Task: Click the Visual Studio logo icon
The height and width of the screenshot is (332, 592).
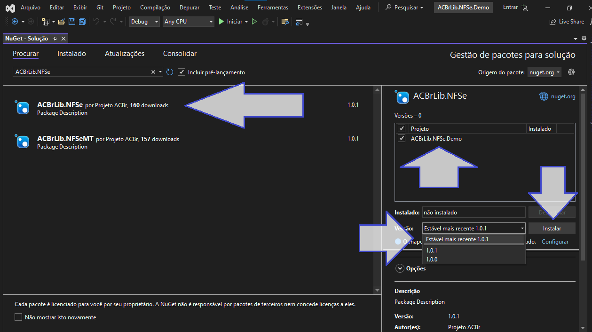Action: (10, 8)
